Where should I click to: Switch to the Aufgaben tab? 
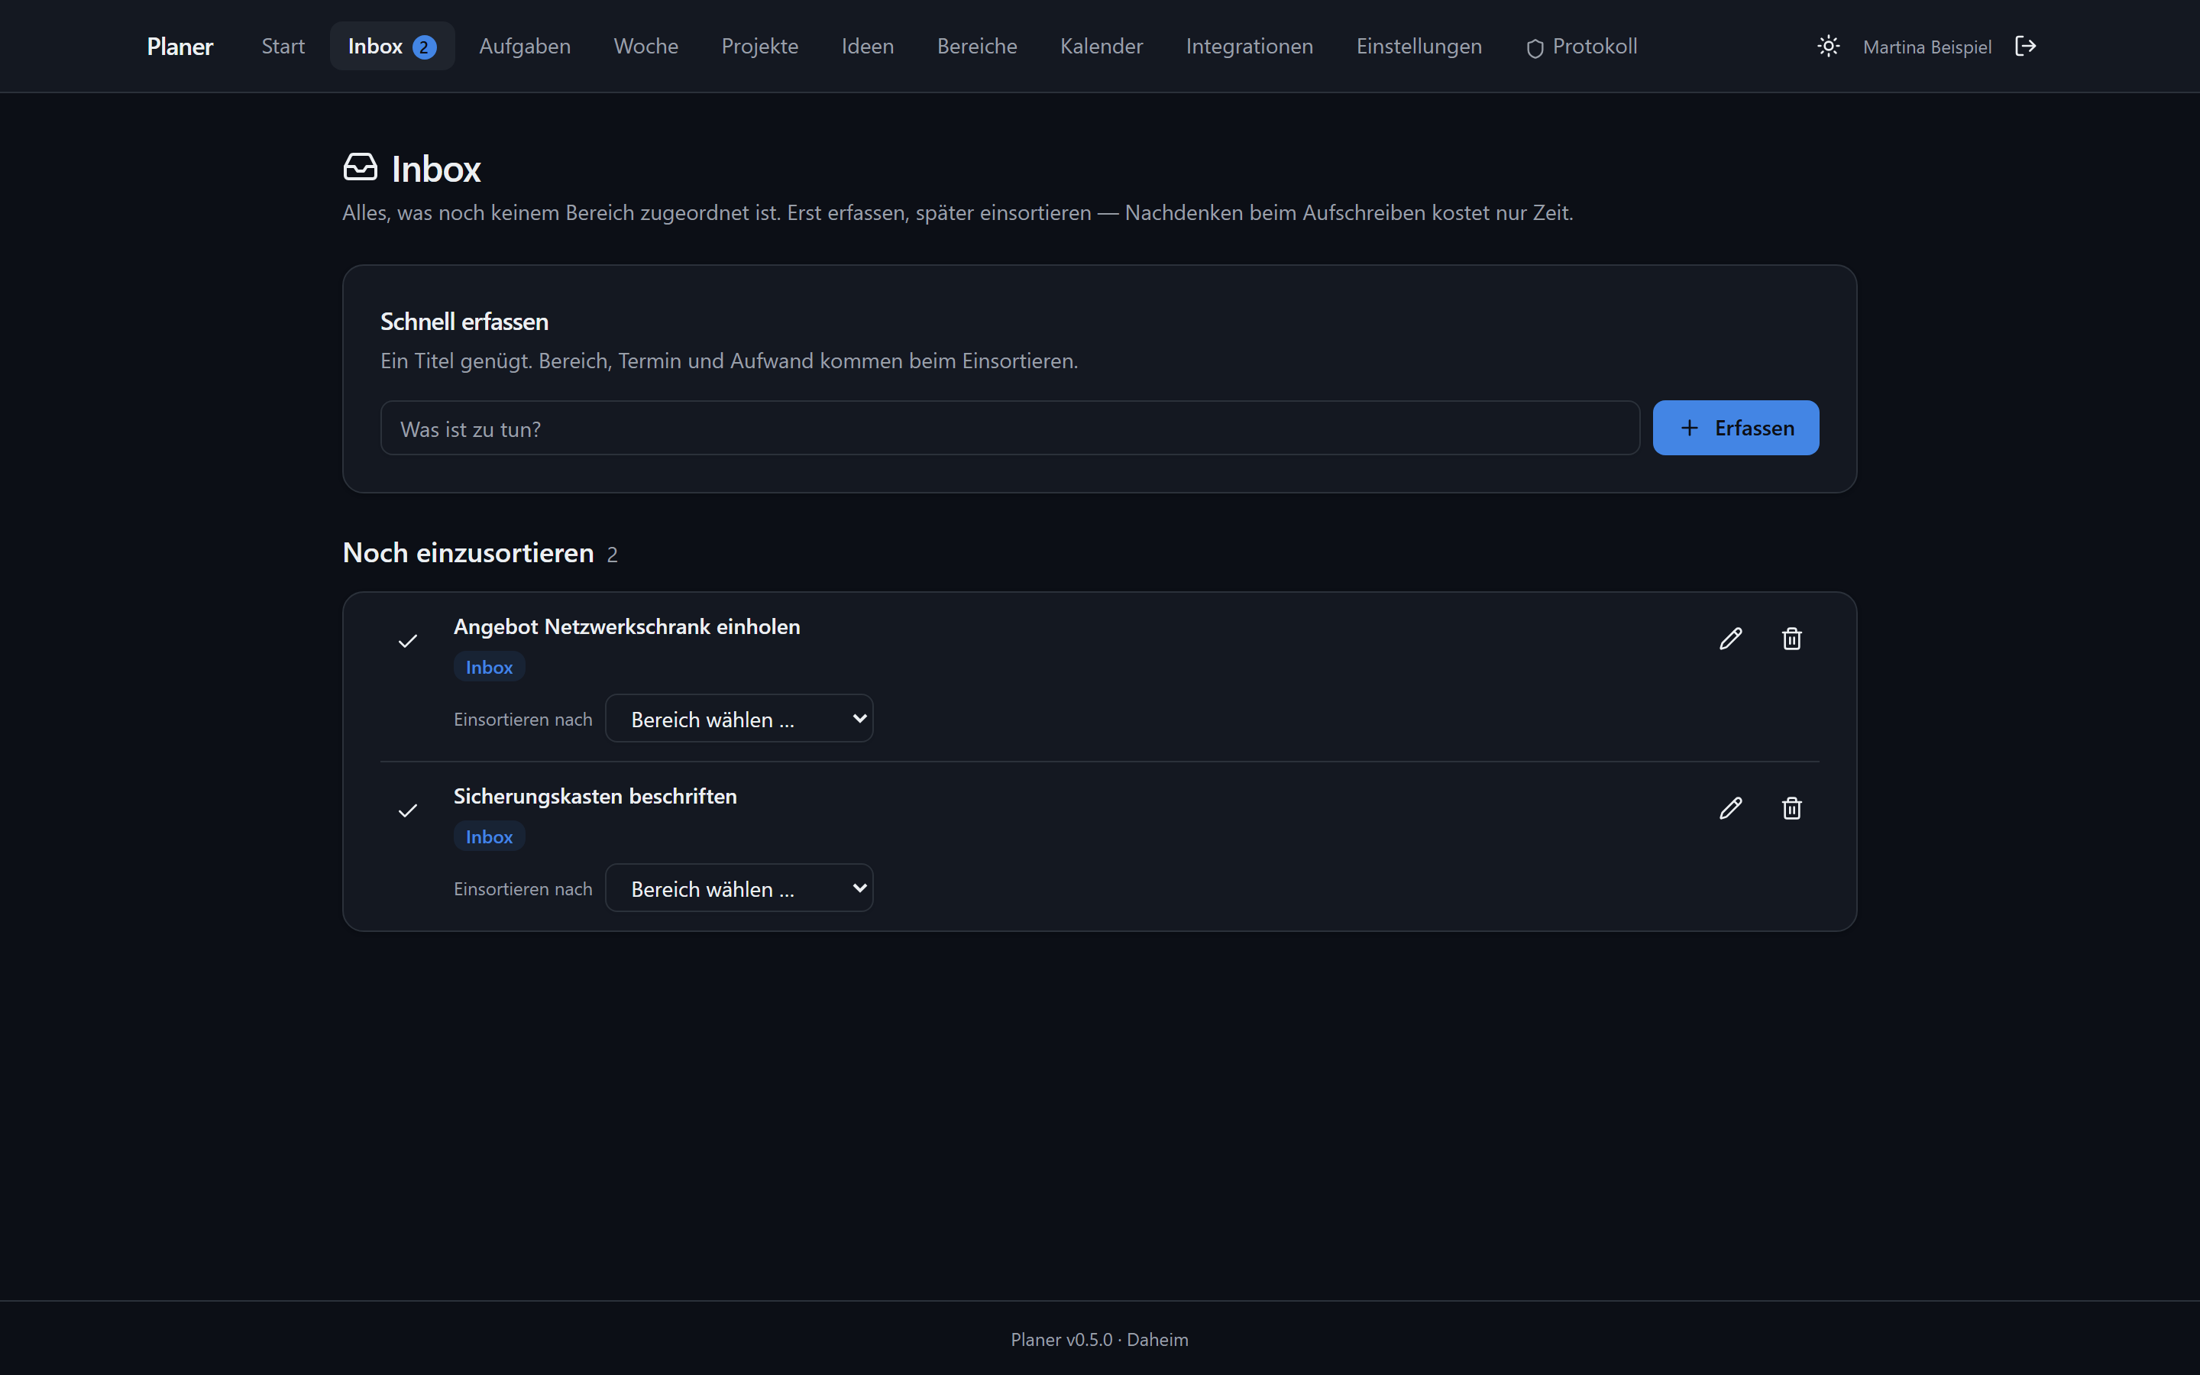click(x=525, y=47)
